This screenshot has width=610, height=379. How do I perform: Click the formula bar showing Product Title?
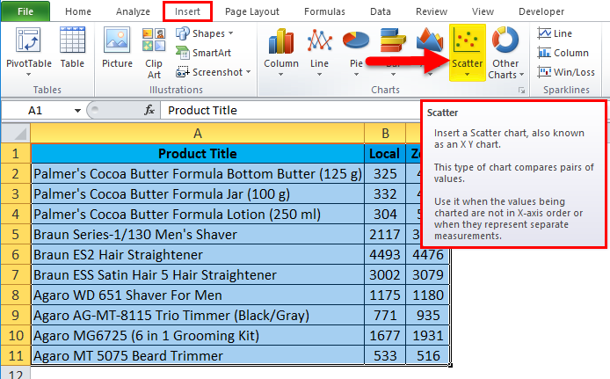coord(290,111)
